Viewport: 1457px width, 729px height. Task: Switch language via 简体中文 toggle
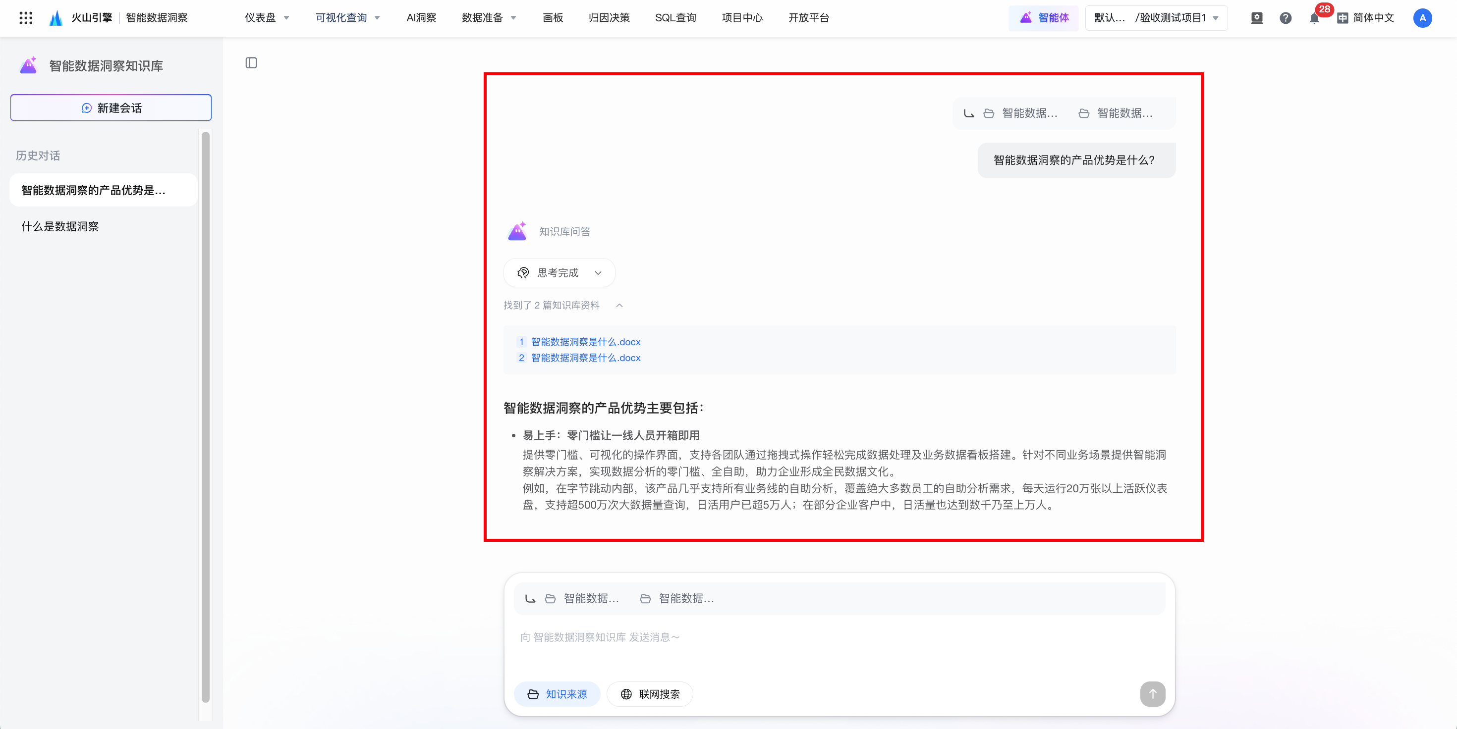click(1366, 18)
